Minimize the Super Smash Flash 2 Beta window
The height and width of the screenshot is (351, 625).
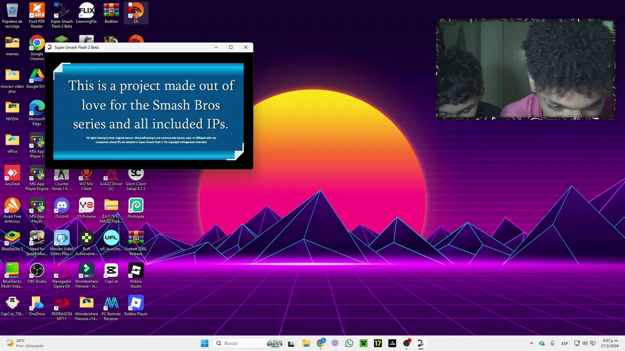(x=216, y=47)
